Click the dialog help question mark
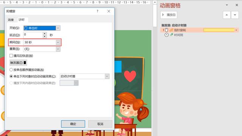The width and height of the screenshot is (242, 136). tap(98, 11)
